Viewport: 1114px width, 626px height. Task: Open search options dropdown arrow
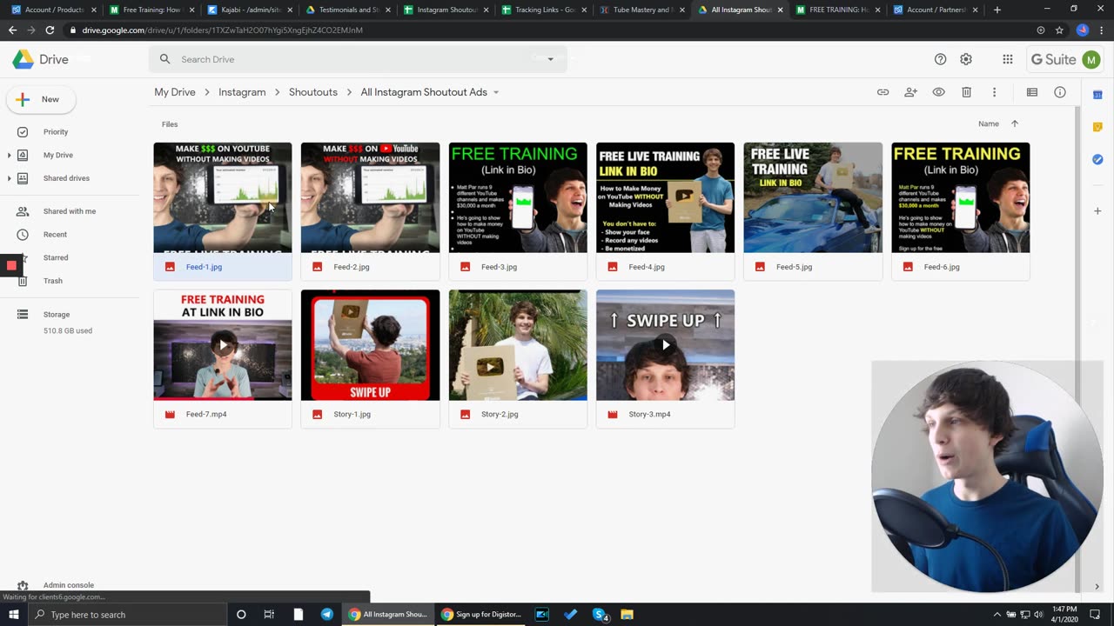(550, 59)
